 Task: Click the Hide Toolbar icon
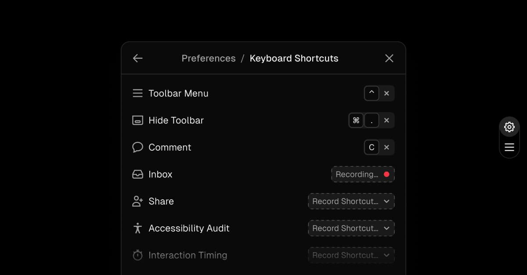[137, 120]
